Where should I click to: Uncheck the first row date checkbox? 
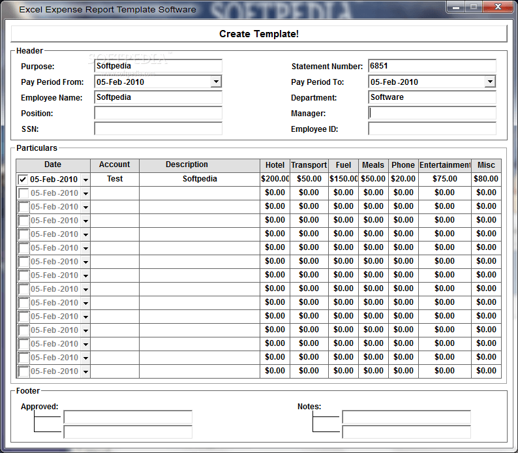[x=23, y=180]
